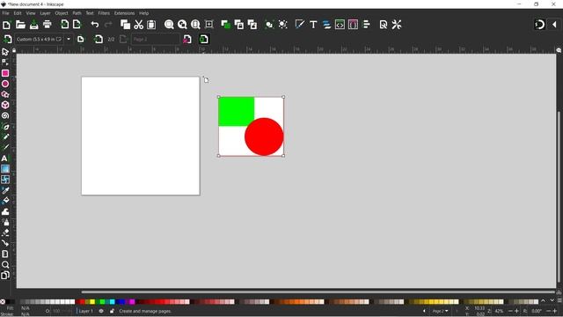Click the Paste clipboard icon
This screenshot has width=563, height=317.
pos(151,25)
